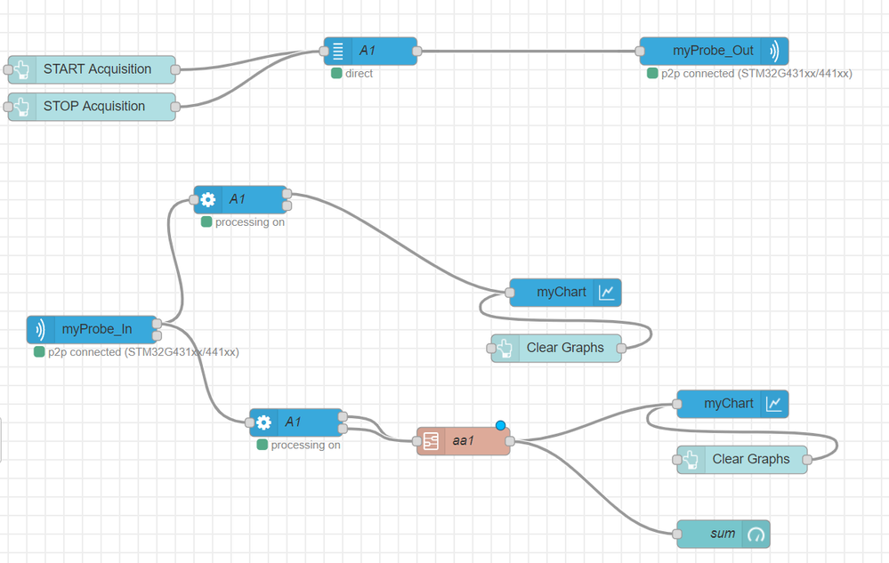Select the A1 label of the direct node
The width and height of the screenshot is (889, 563).
pyautogui.click(x=368, y=51)
